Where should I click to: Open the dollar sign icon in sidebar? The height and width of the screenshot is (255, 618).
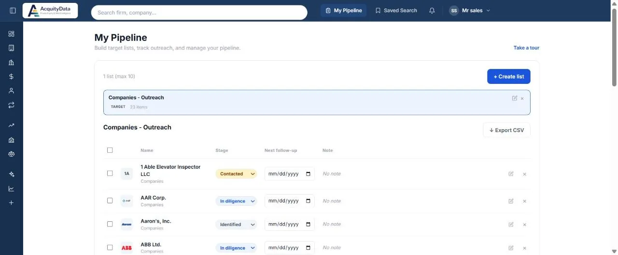12,76
